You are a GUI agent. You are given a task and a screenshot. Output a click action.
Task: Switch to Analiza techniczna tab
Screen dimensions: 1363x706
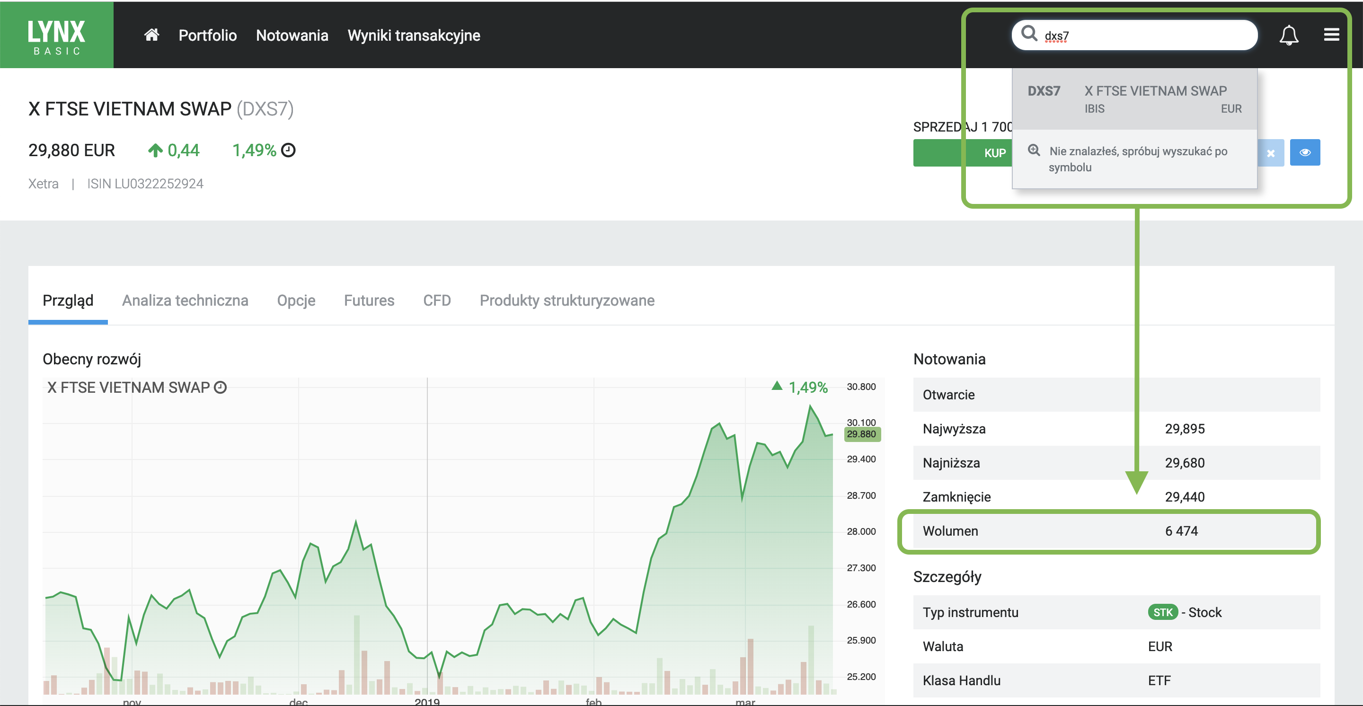pyautogui.click(x=185, y=300)
